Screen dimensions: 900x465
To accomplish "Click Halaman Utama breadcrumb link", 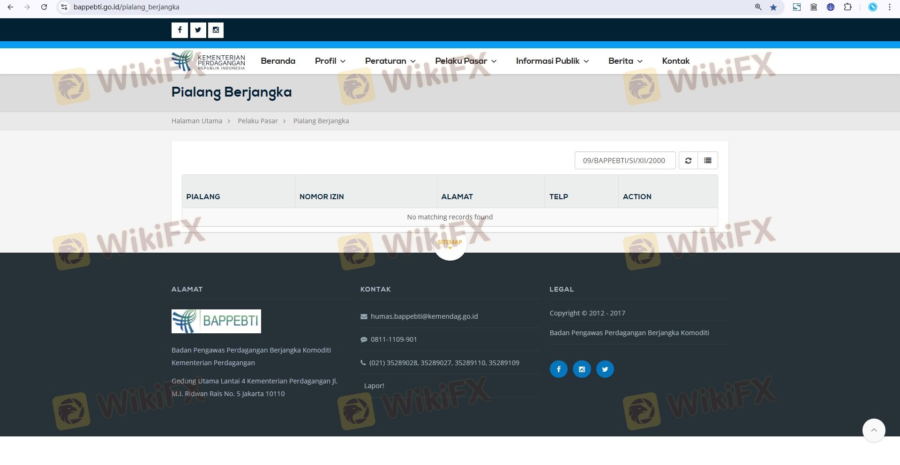I will [x=197, y=121].
